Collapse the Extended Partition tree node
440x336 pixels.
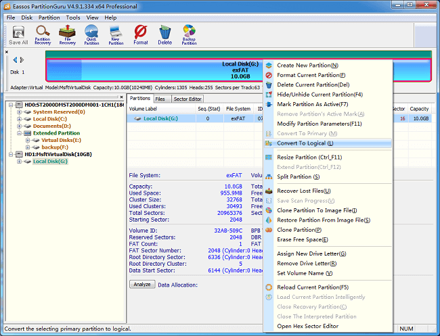click(x=19, y=133)
